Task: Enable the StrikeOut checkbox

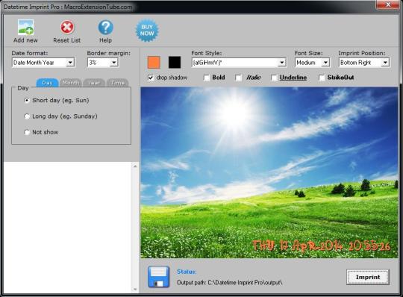Action: coord(322,78)
